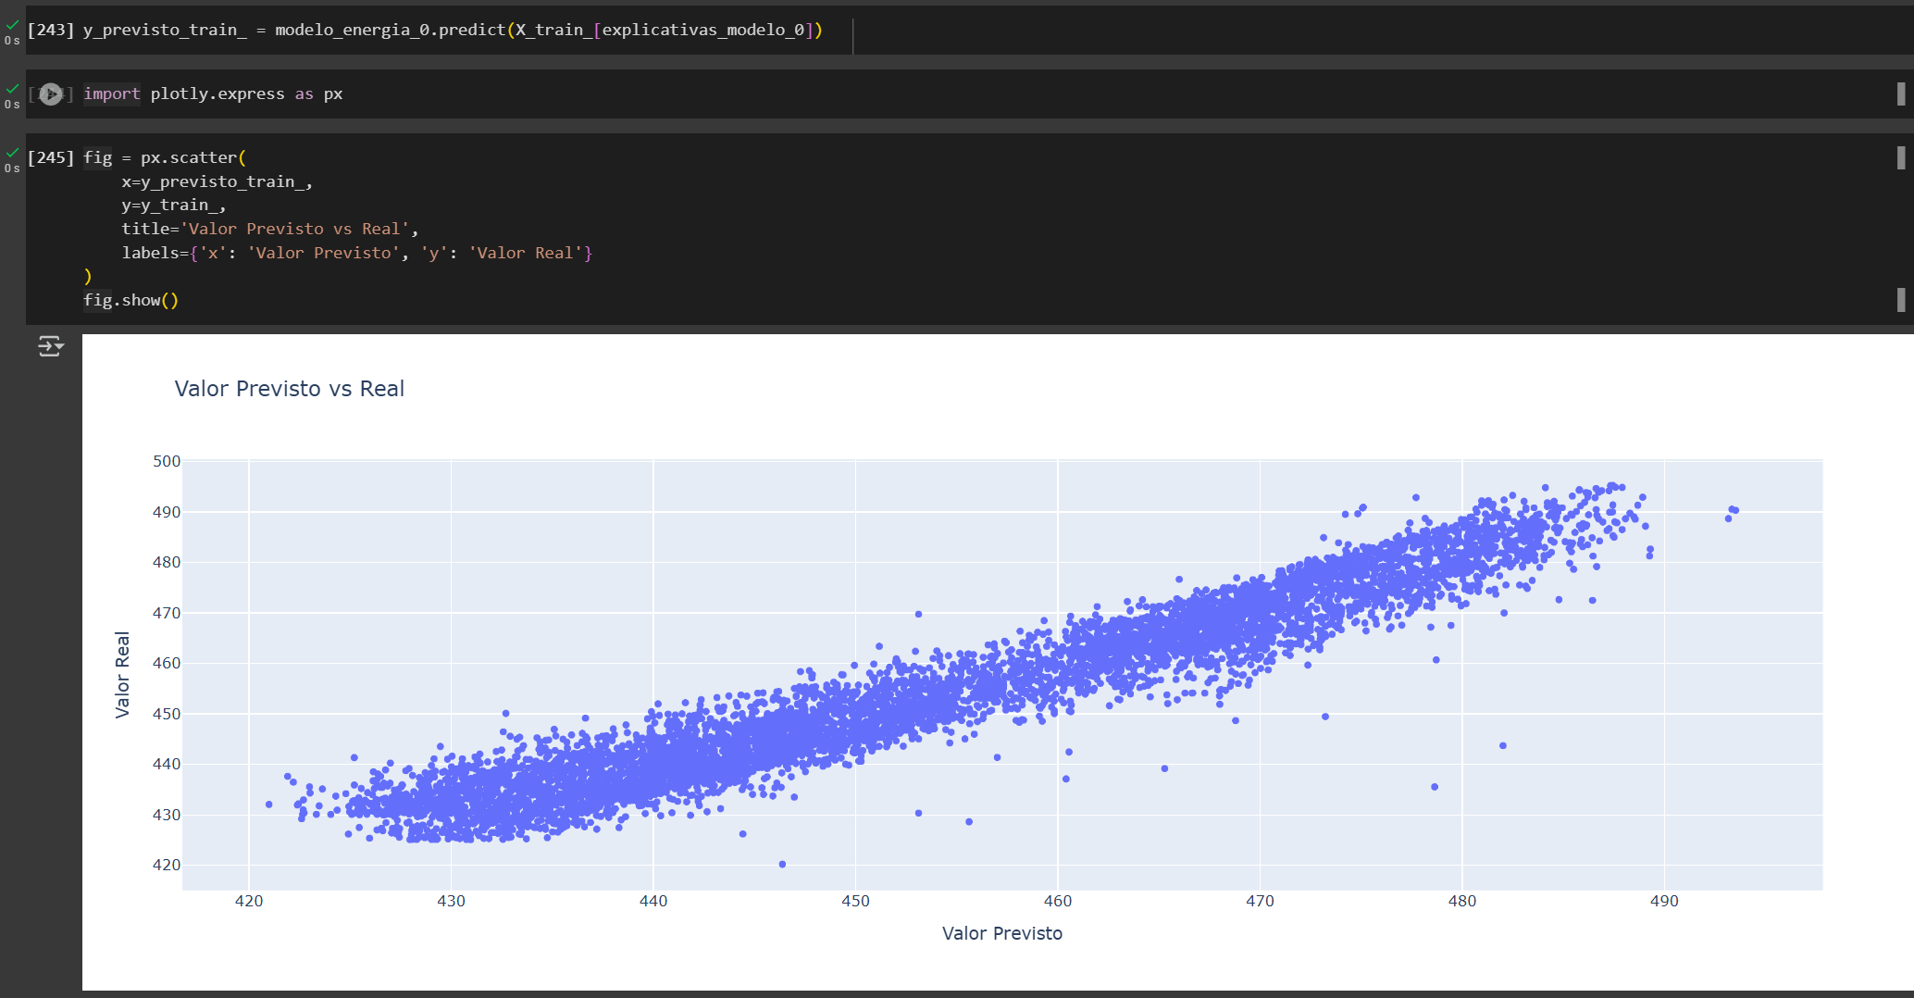Image resolution: width=1914 pixels, height=998 pixels.
Task: Click the fig = px.scatter( code line
Action: click(165, 157)
